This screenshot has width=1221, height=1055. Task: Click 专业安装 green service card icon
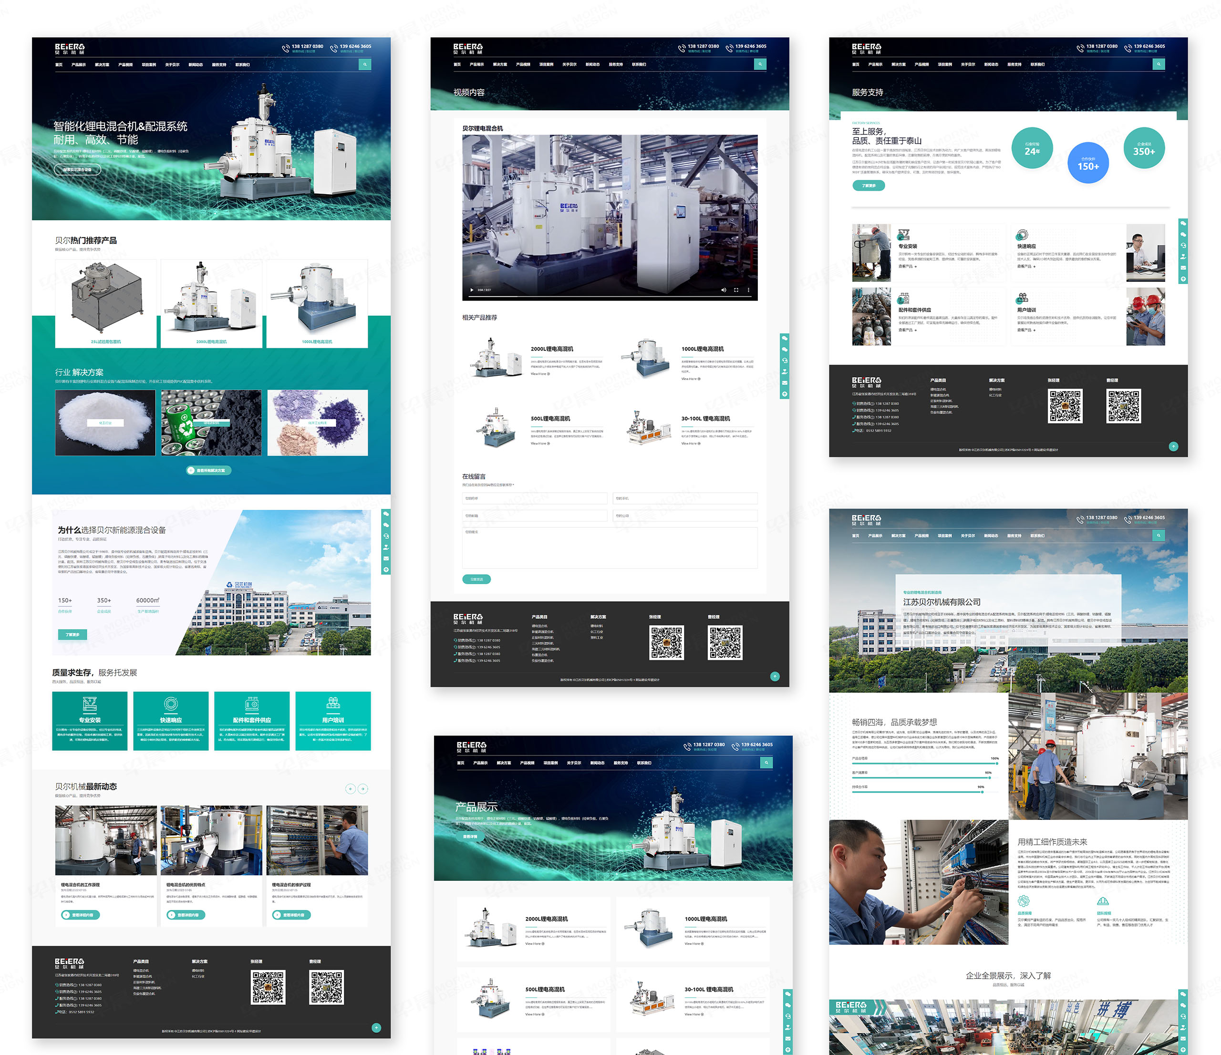point(90,703)
